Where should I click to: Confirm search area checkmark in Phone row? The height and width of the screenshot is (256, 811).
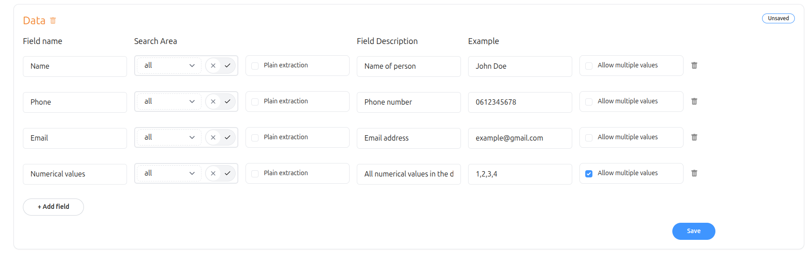tap(228, 102)
